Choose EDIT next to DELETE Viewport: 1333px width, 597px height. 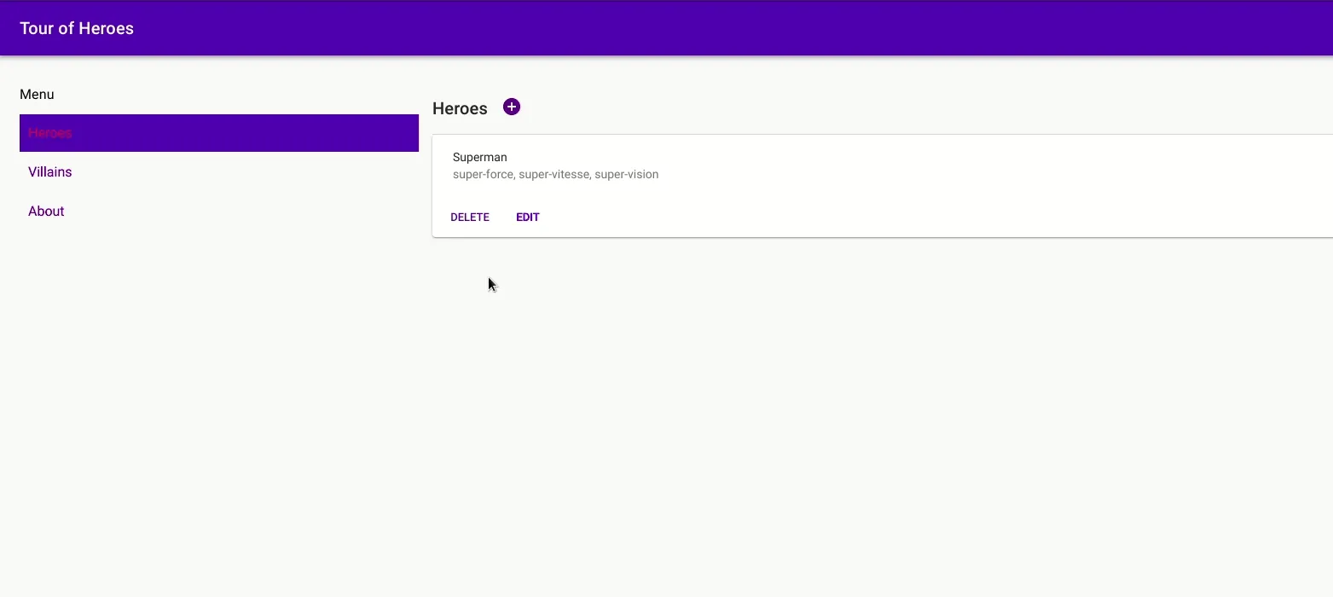pyautogui.click(x=528, y=217)
